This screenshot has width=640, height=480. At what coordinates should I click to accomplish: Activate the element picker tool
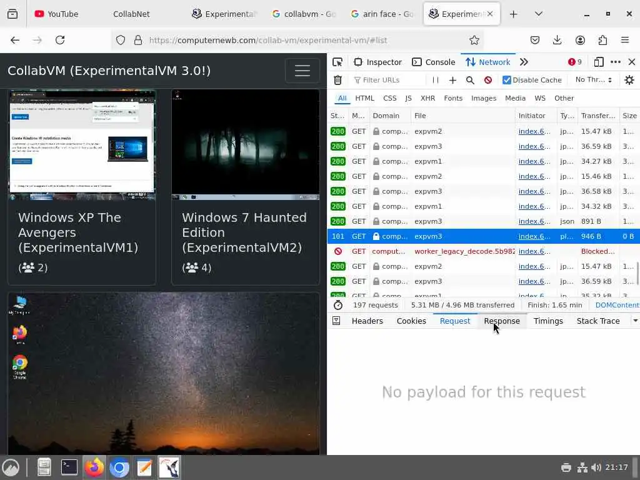pyautogui.click(x=337, y=62)
